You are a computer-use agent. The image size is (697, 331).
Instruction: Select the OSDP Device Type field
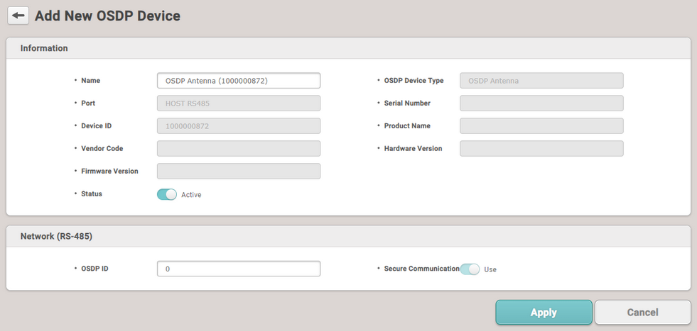(x=541, y=81)
